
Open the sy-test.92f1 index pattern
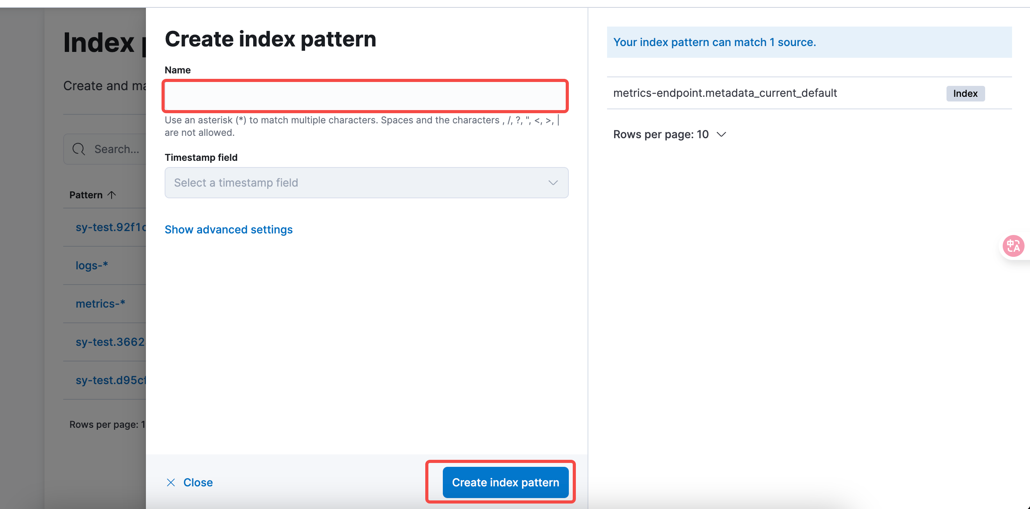pos(111,227)
